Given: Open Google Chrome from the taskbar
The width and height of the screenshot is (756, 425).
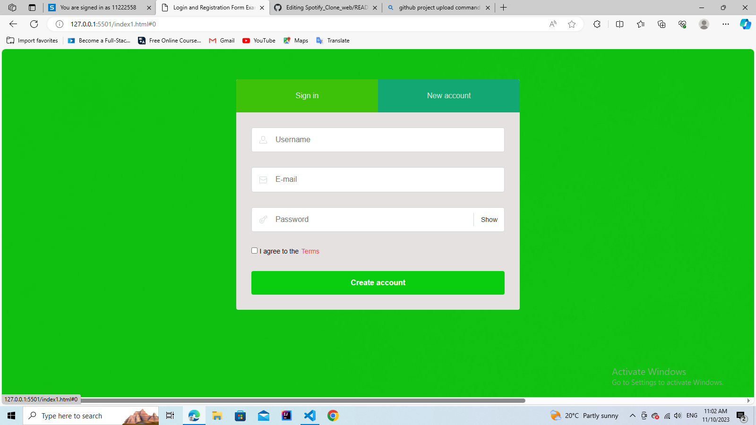Looking at the screenshot, I should tap(333, 416).
